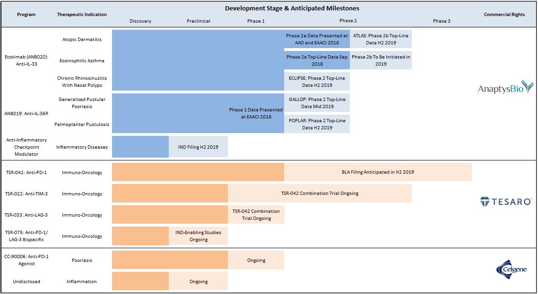Select the IND-Enabling Studies Ongoing cell
Image resolution: width=538 pixels, height=294 pixels.
pyautogui.click(x=199, y=236)
